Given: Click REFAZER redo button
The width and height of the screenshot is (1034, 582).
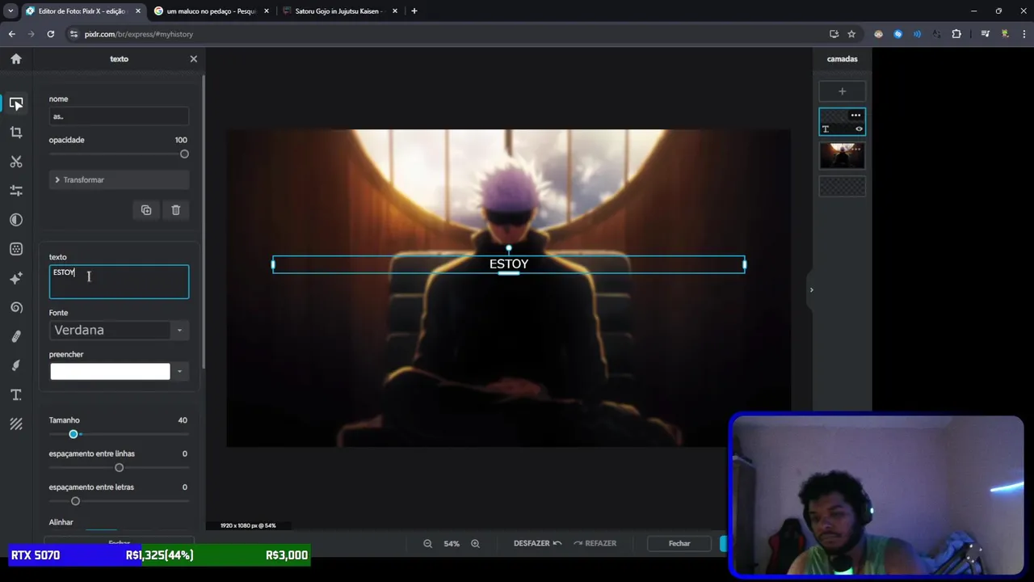Looking at the screenshot, I should [x=595, y=543].
